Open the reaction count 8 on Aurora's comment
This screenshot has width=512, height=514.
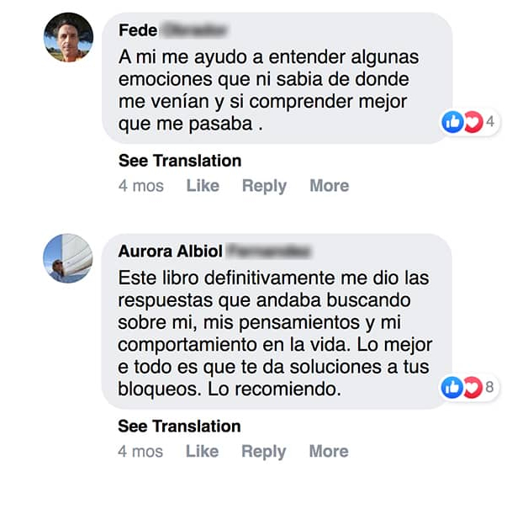(488, 388)
